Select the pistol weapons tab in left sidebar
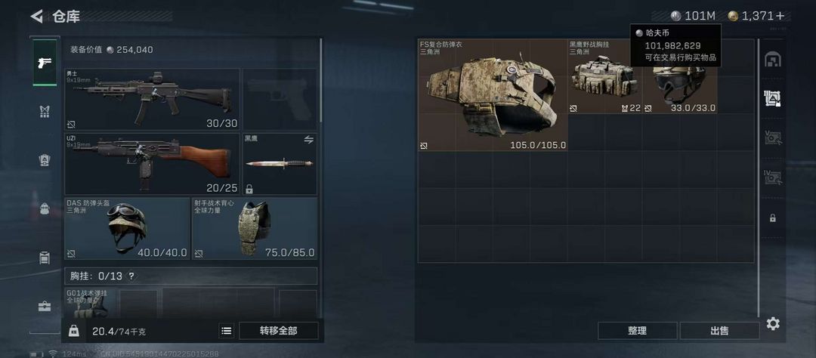Image resolution: width=816 pixels, height=358 pixels. pos(45,63)
